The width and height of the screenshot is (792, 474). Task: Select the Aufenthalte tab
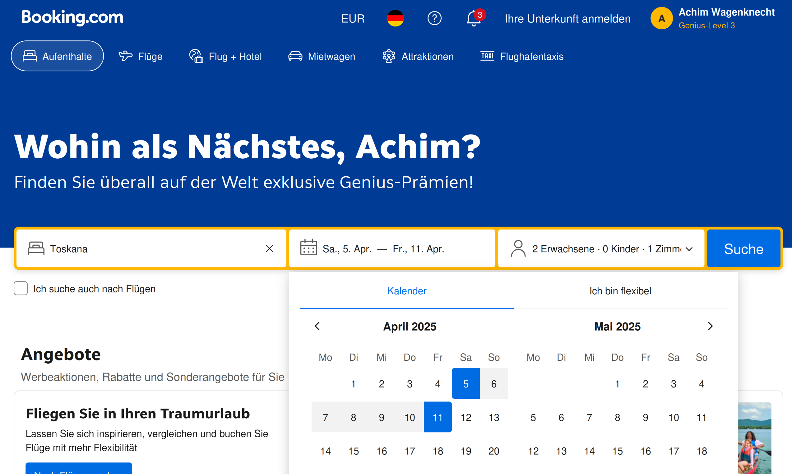point(57,56)
